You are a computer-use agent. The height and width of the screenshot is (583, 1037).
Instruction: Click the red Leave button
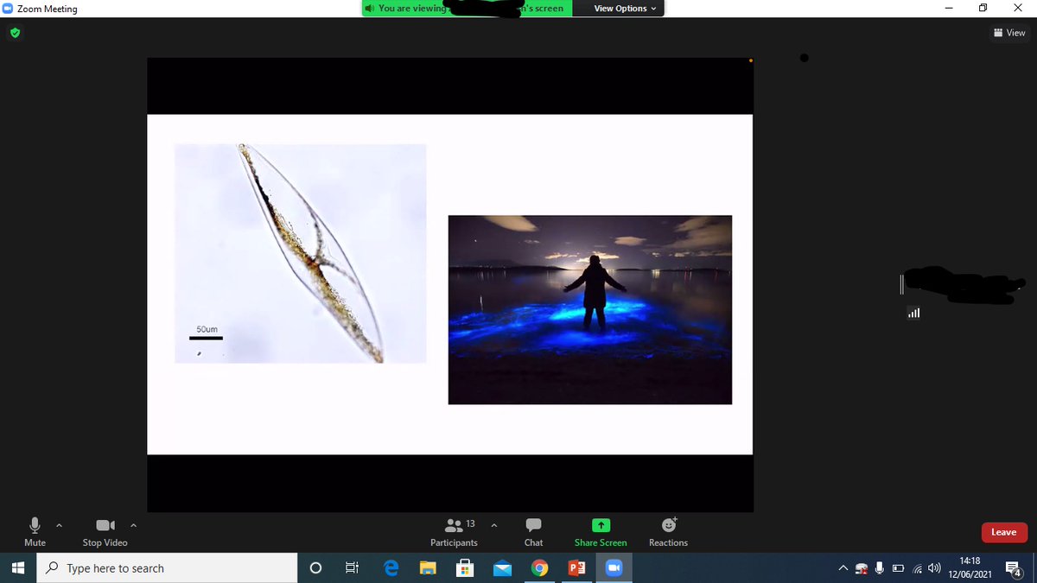click(x=1004, y=532)
